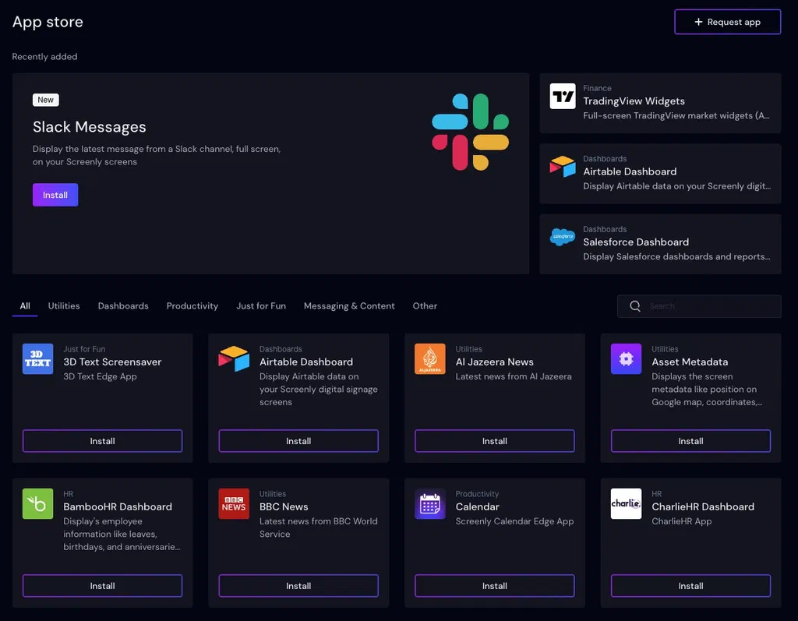Click the New badge on featured banner
This screenshot has height=621, width=798.
(x=46, y=100)
